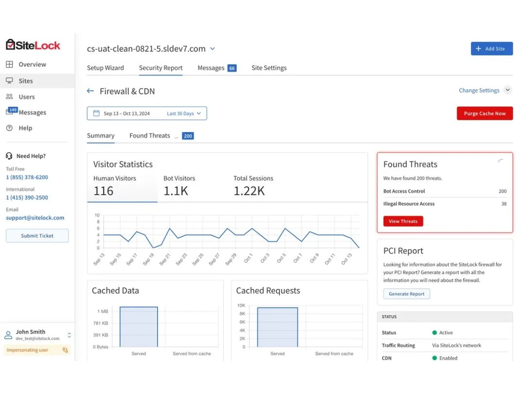525x394 pixels.
Task: Open the Messages tab with 66 badge
Action: tap(217, 68)
